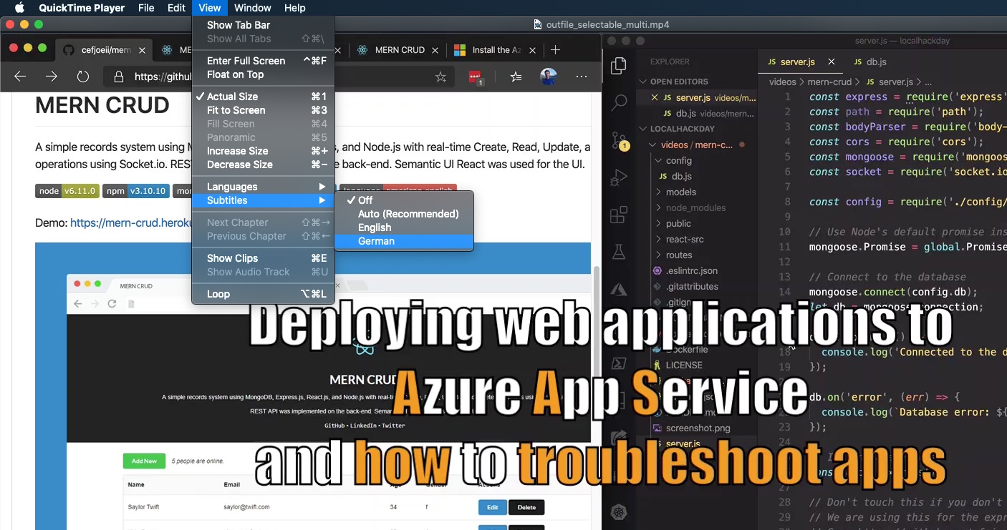
Task: Open the Search icon in VS Code sidebar
Action: [x=619, y=103]
